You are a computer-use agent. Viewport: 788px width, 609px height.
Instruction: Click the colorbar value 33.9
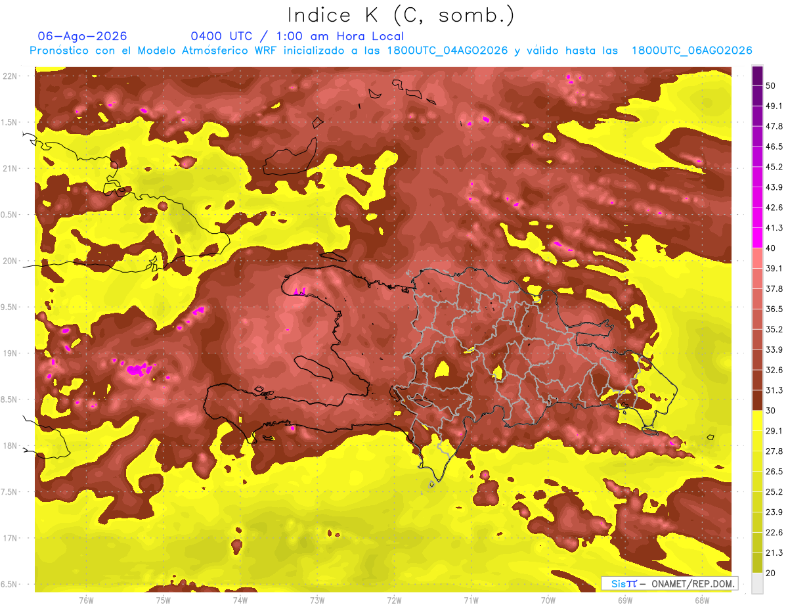click(774, 350)
